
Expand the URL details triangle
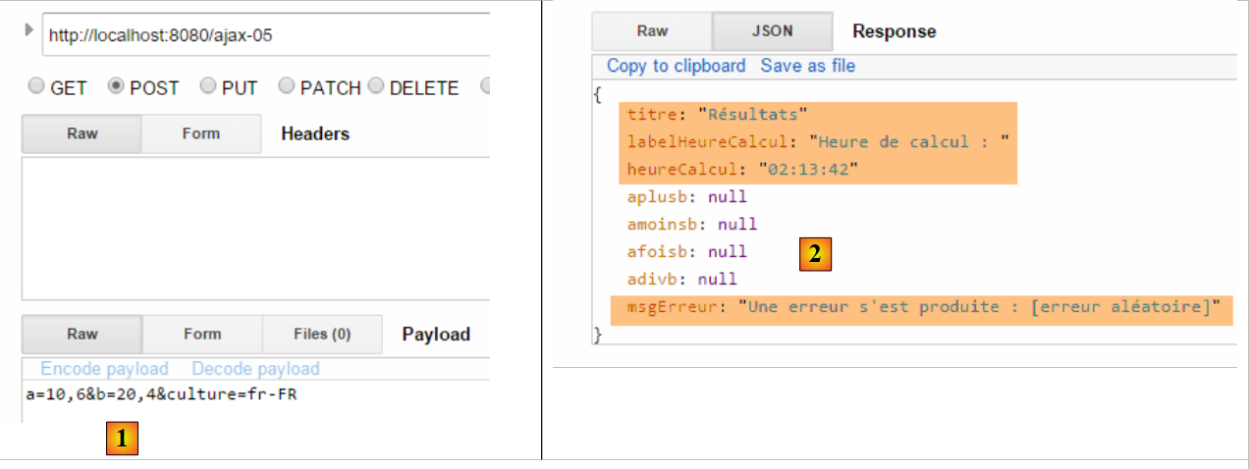(x=28, y=30)
